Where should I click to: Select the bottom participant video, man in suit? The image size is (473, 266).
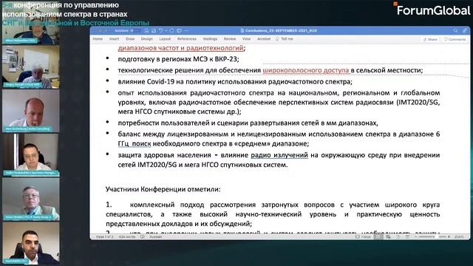coord(31,243)
